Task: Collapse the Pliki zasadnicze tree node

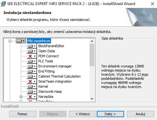Action: point(10,41)
